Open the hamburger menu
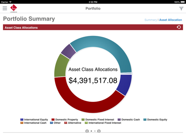 [5, 8]
